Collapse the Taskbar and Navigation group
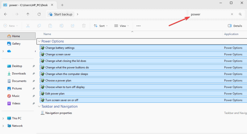This screenshot has height=134, width=247. coord(39,106)
